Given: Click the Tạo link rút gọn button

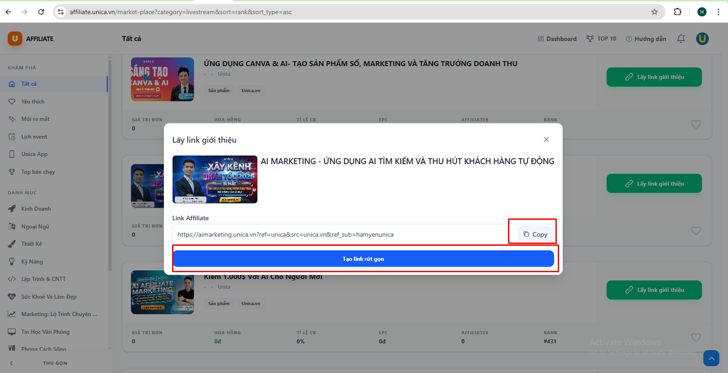Looking at the screenshot, I should pyautogui.click(x=363, y=259).
